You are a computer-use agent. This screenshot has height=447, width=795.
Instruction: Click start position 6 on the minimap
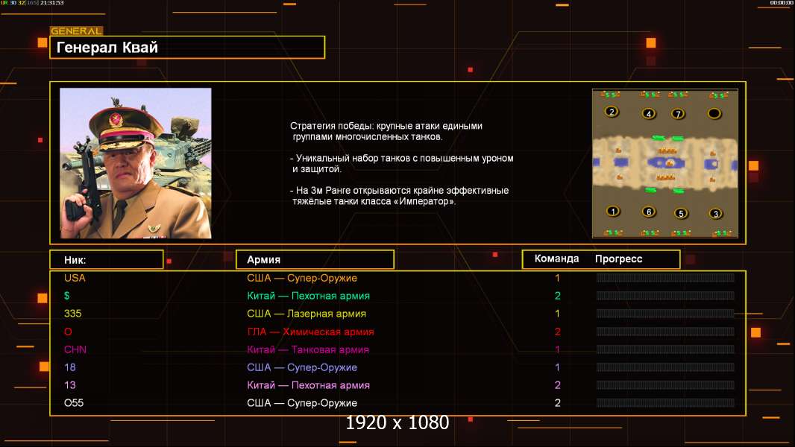[x=649, y=212]
